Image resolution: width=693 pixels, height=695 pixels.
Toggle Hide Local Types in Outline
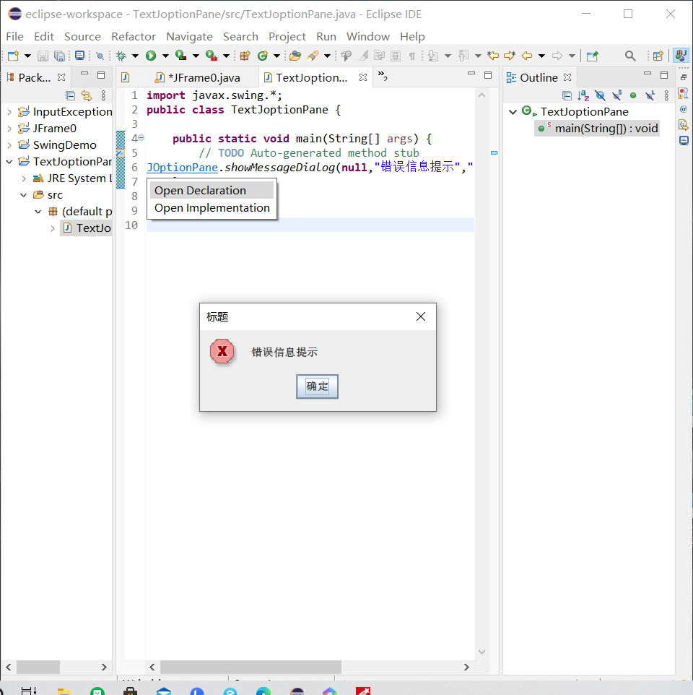pyautogui.click(x=650, y=95)
